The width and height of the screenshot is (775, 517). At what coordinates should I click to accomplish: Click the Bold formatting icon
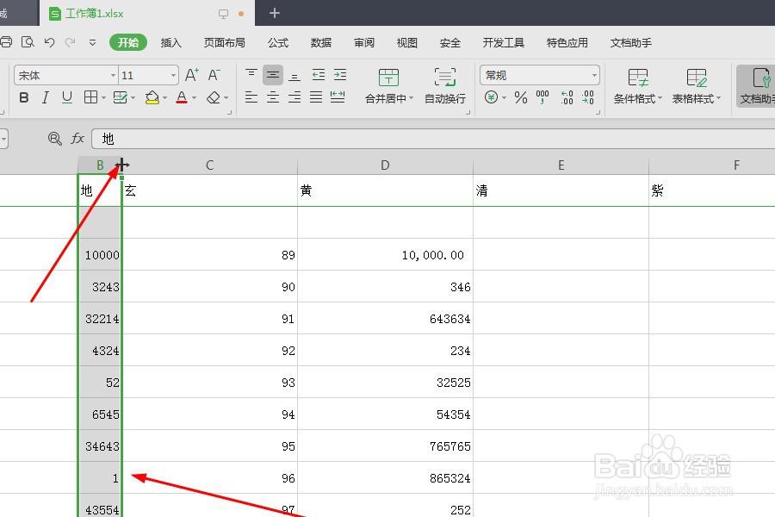pyautogui.click(x=24, y=97)
